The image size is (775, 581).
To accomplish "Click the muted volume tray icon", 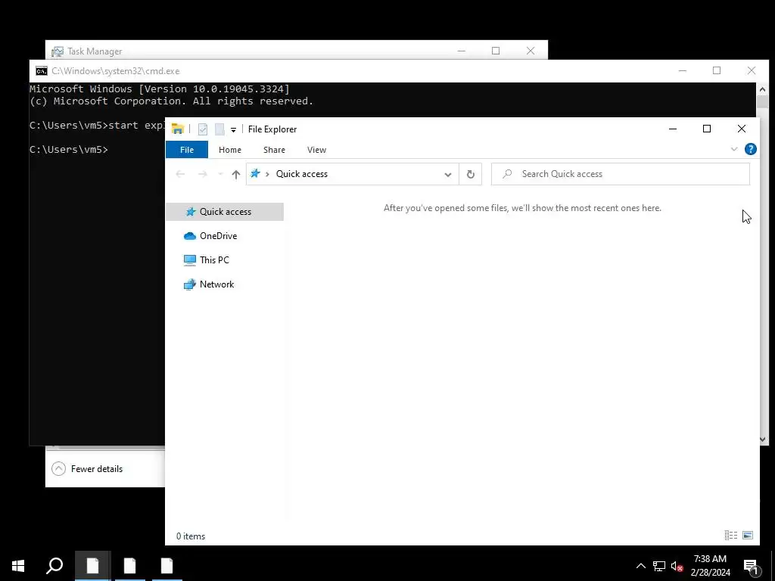I will point(677,566).
